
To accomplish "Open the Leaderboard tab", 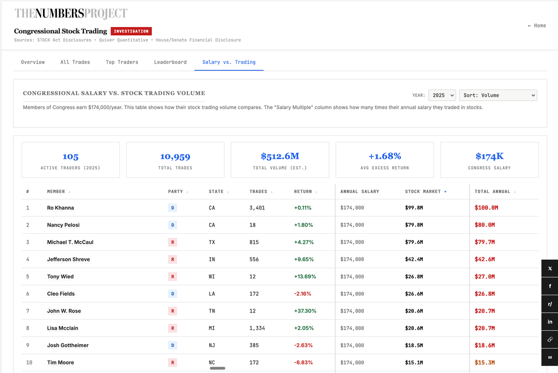I will 170,62.
